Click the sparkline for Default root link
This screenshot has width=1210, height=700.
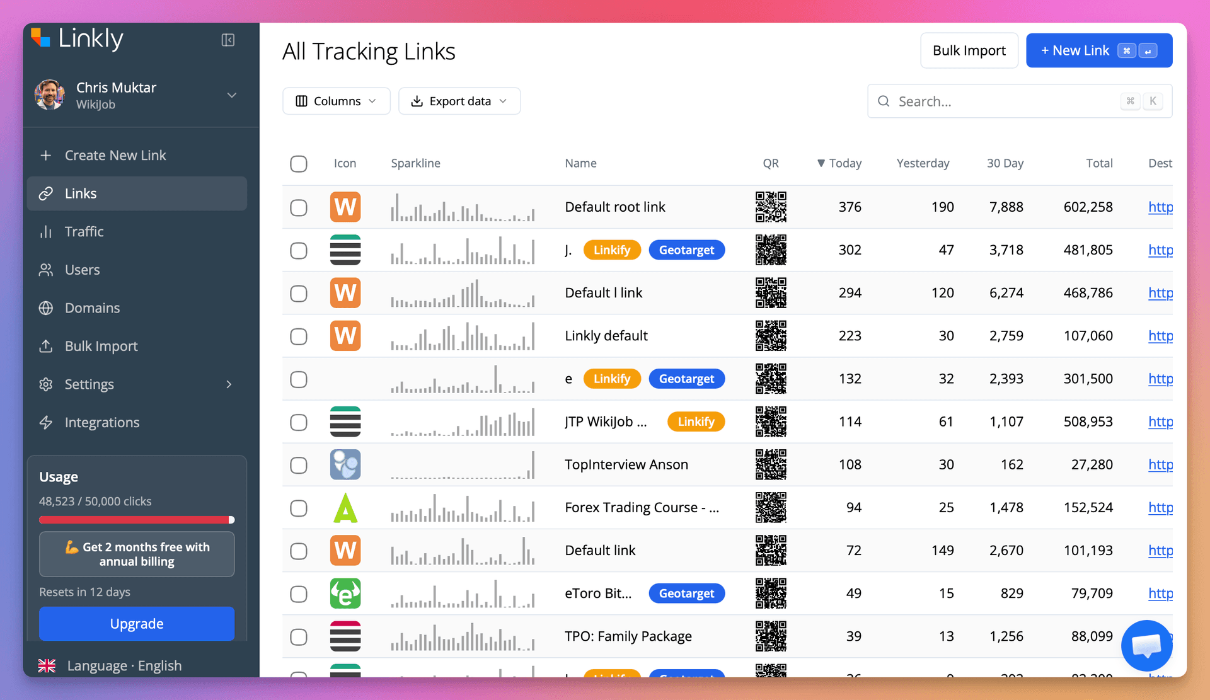coord(463,207)
